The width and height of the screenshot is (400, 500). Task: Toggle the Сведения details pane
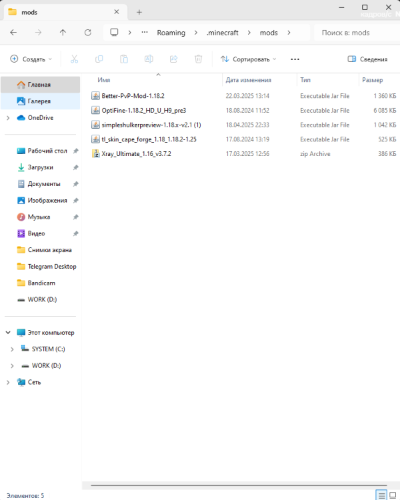[x=367, y=59]
